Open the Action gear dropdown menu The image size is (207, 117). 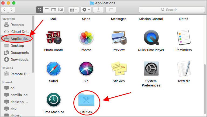86,10
